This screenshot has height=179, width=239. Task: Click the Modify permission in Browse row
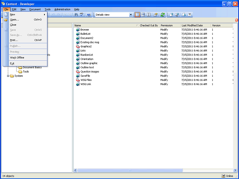164,29
